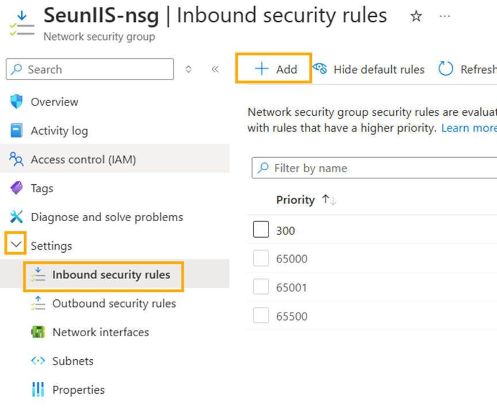This screenshot has width=497, height=411.
Task: Open Outbound security rules menu item
Action: (114, 303)
